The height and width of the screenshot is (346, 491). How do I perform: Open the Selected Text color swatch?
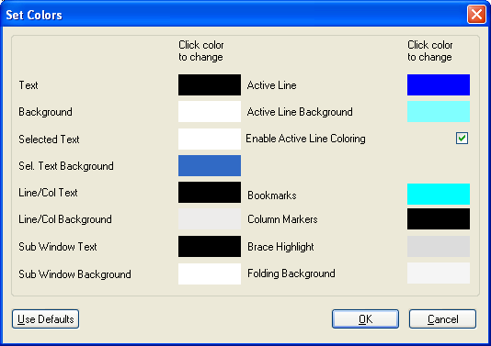210,139
